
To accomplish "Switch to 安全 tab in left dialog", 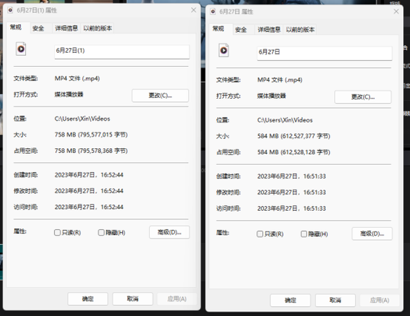I will 38,28.
